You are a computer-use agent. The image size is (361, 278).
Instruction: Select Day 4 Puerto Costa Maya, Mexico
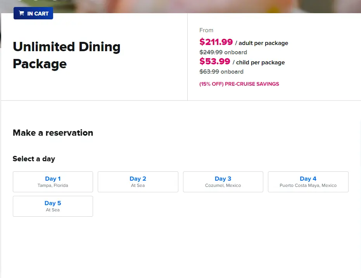(308, 181)
